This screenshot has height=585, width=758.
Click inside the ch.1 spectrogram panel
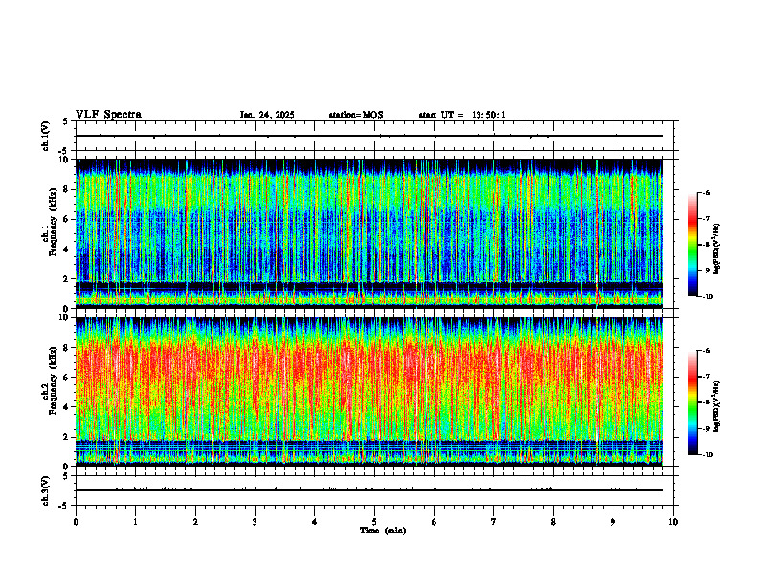369,233
